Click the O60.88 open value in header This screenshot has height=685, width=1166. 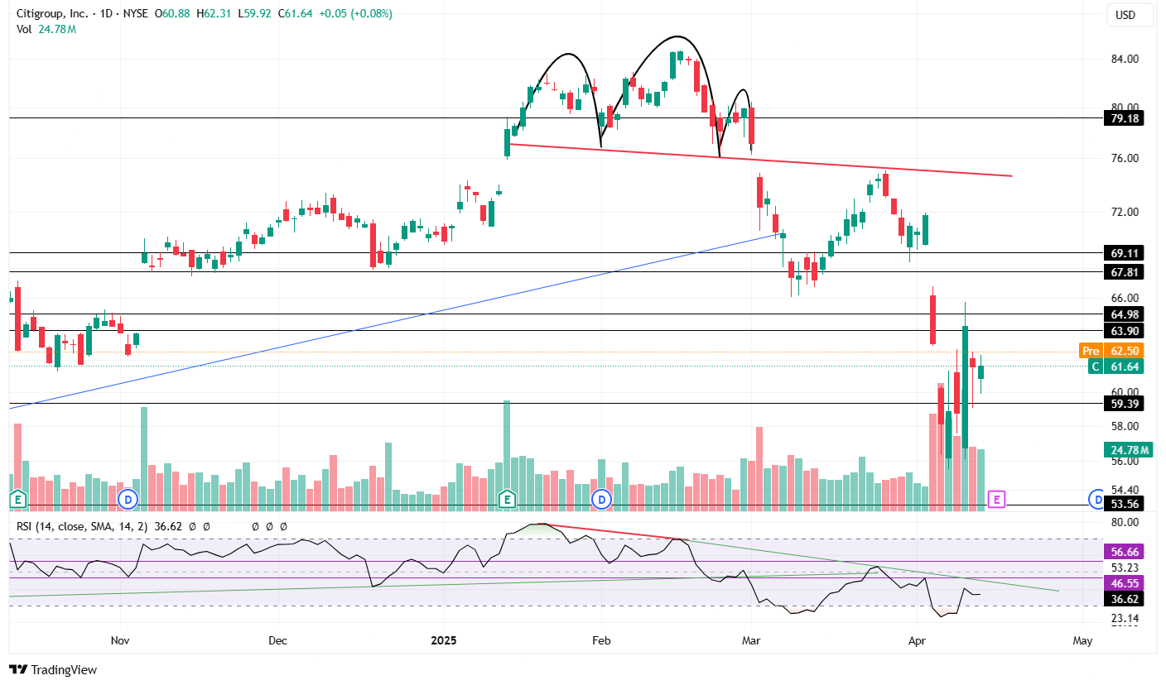(172, 14)
